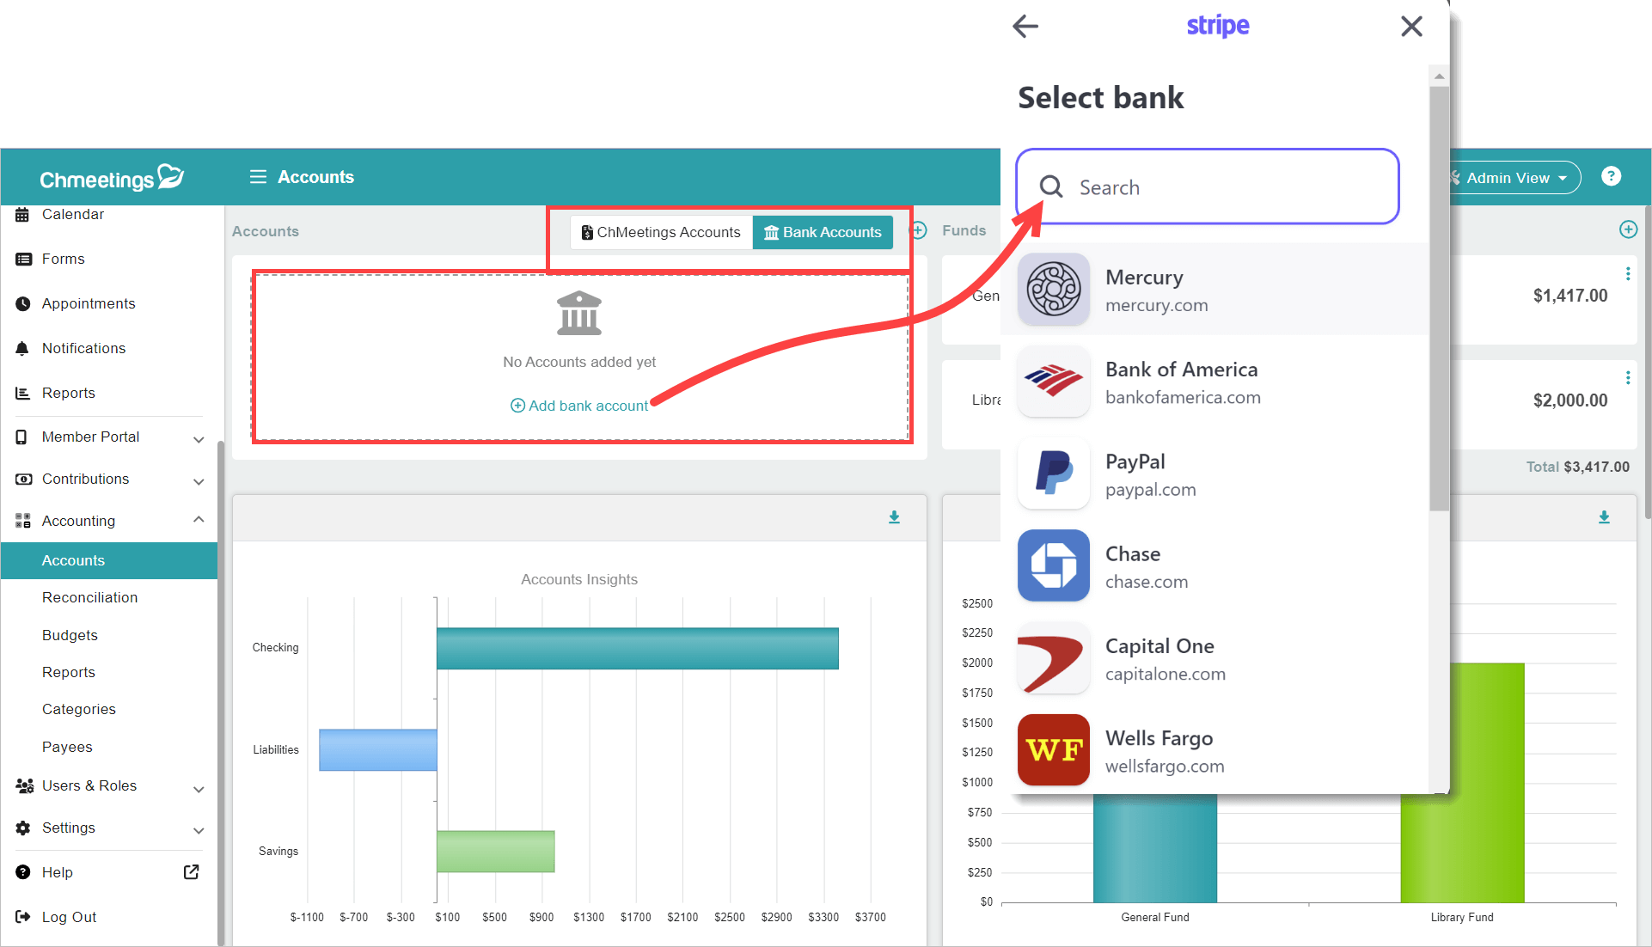Download the Funds chart
1652x947 pixels.
[x=1604, y=517]
